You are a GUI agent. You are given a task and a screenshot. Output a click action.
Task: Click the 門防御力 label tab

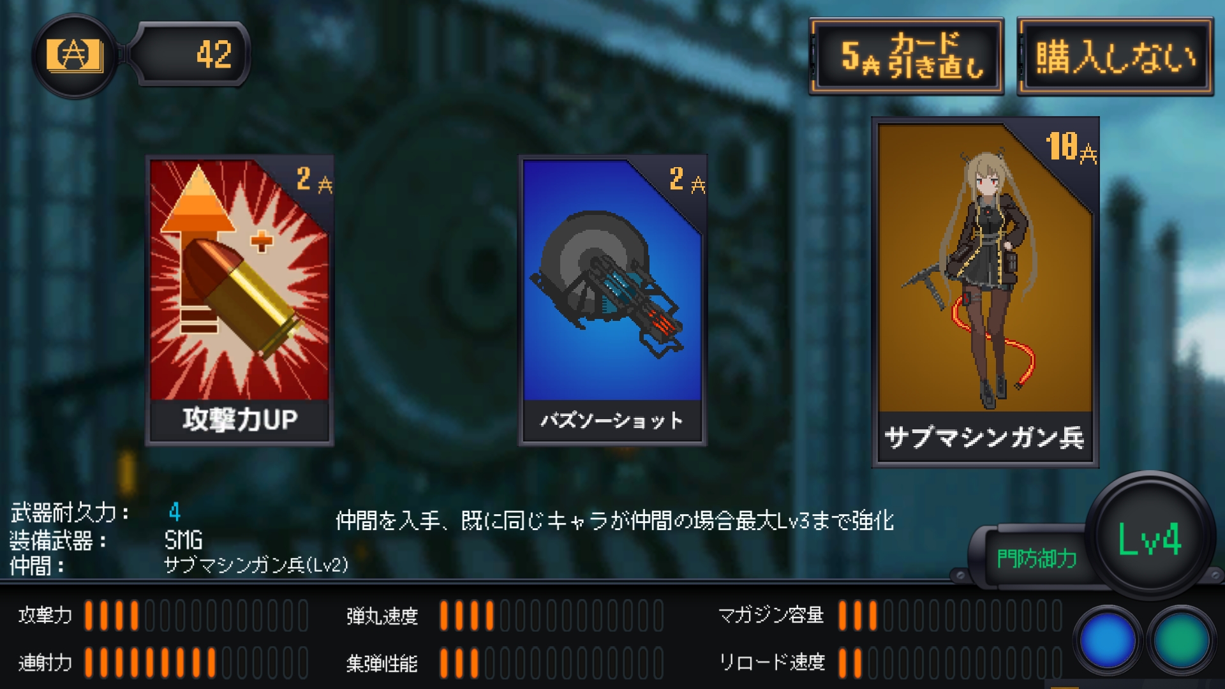(1036, 558)
